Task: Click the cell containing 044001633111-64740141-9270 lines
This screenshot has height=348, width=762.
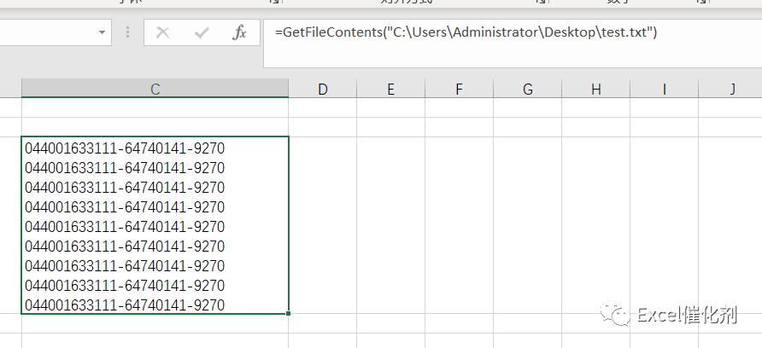Action: pyautogui.click(x=155, y=225)
